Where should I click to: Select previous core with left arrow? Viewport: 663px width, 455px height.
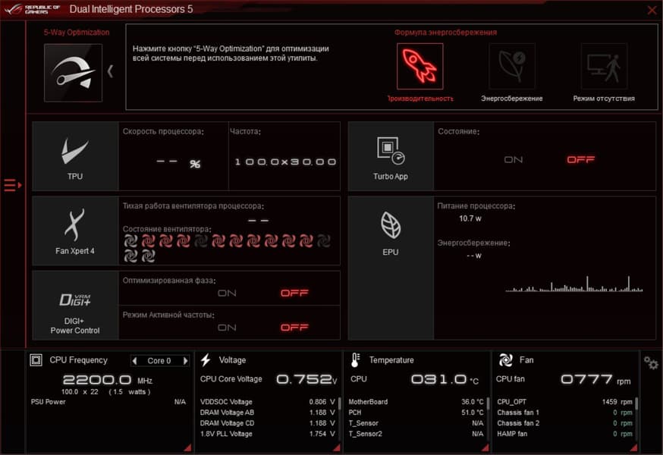135,361
